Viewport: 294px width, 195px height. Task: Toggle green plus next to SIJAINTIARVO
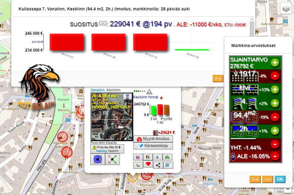[275, 63]
